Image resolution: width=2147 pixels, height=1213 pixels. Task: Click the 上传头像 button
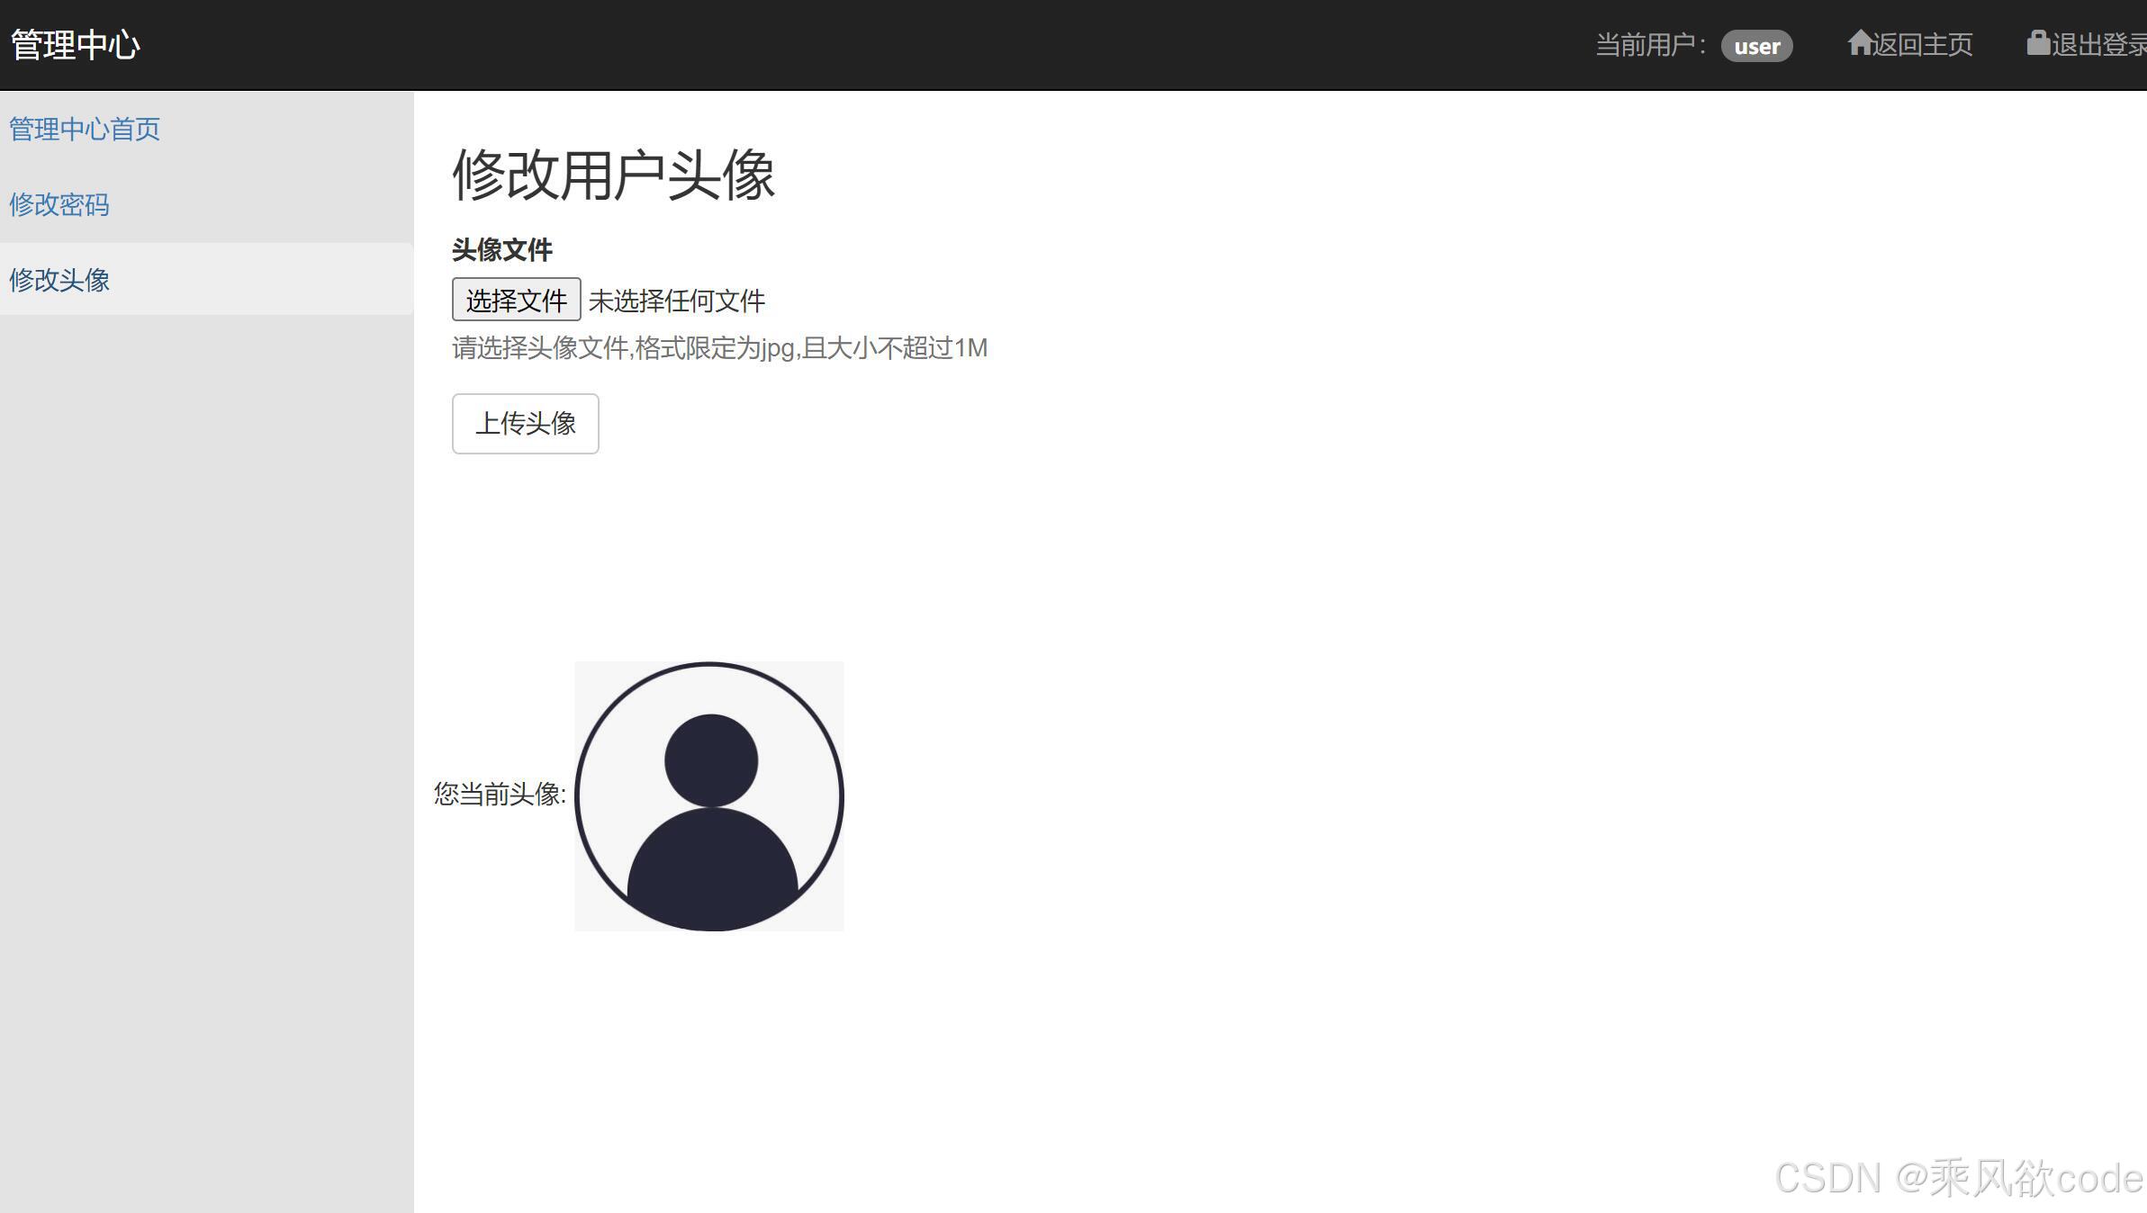(x=525, y=423)
